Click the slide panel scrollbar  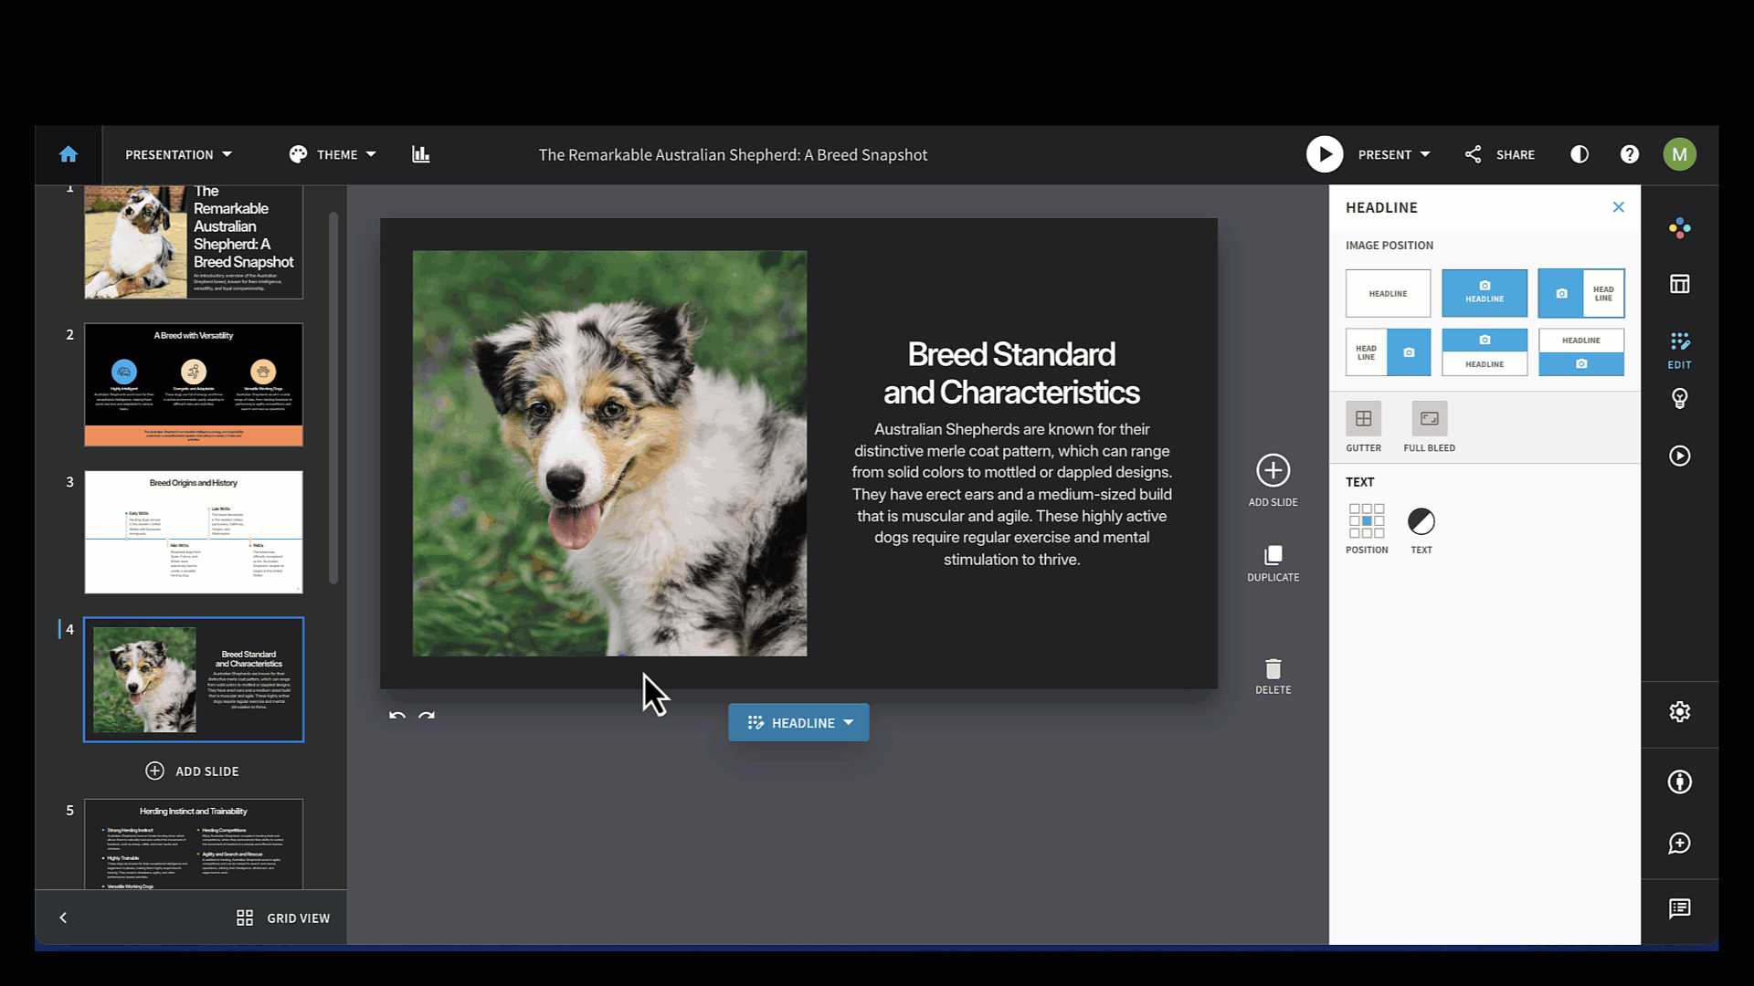(333, 397)
